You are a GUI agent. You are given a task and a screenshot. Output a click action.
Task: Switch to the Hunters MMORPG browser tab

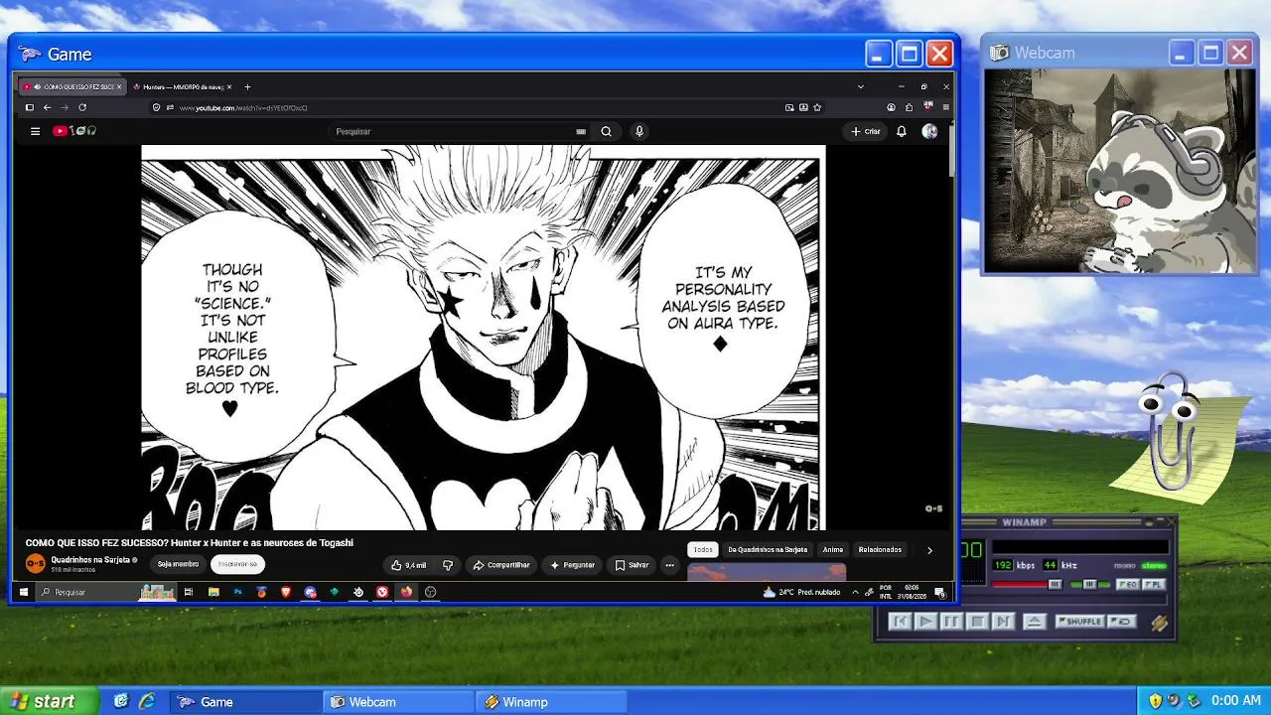coord(182,86)
